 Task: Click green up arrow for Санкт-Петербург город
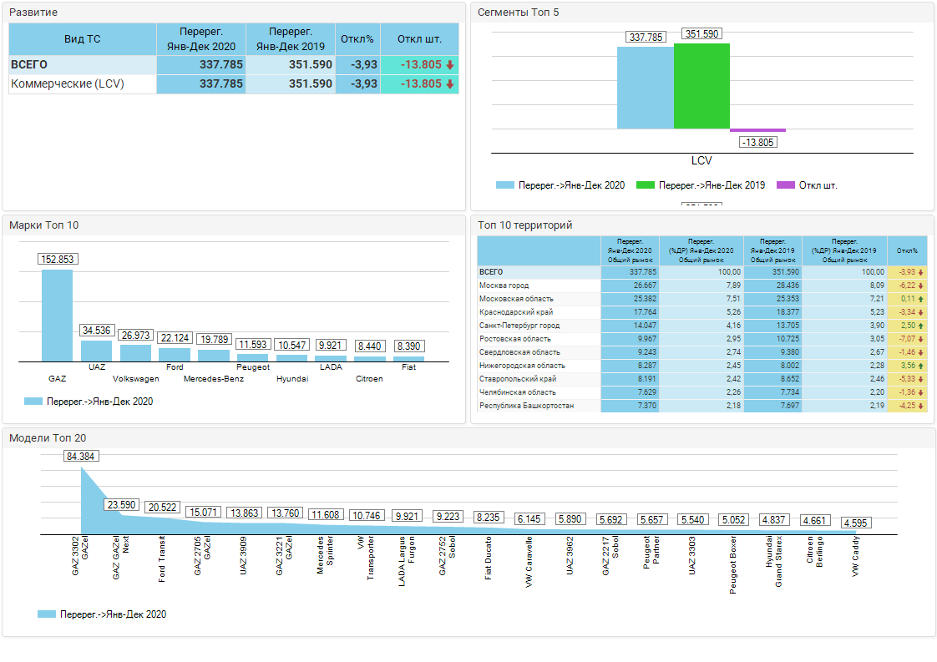921,326
